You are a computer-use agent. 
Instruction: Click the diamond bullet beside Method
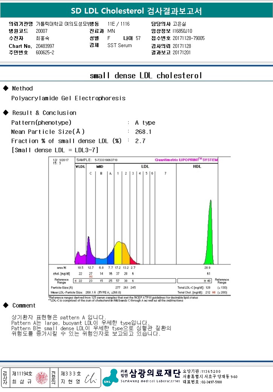(6, 88)
